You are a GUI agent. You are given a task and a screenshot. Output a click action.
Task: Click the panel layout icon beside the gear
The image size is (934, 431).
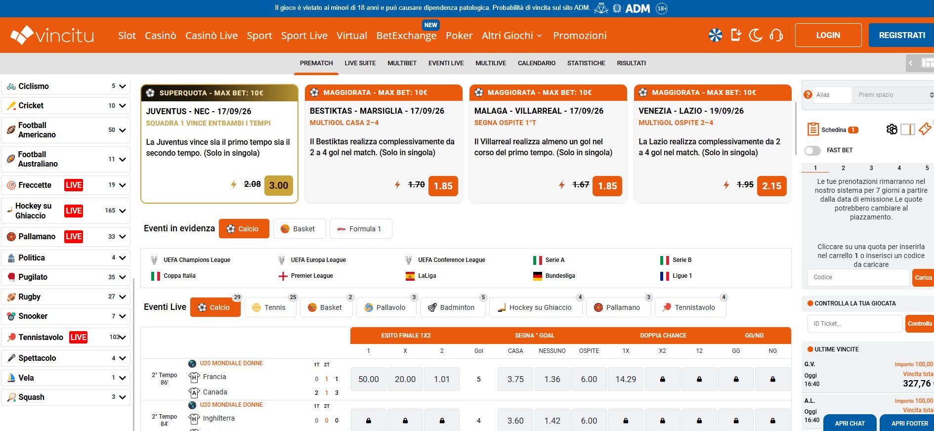(x=908, y=129)
